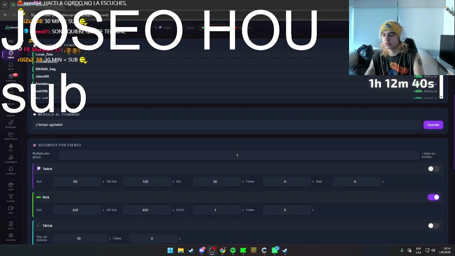Open the Timer section in the sidebar
455x256 pixels.
11,54
